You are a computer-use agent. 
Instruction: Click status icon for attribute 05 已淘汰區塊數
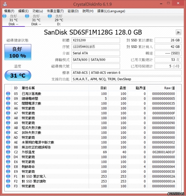coord(8,94)
